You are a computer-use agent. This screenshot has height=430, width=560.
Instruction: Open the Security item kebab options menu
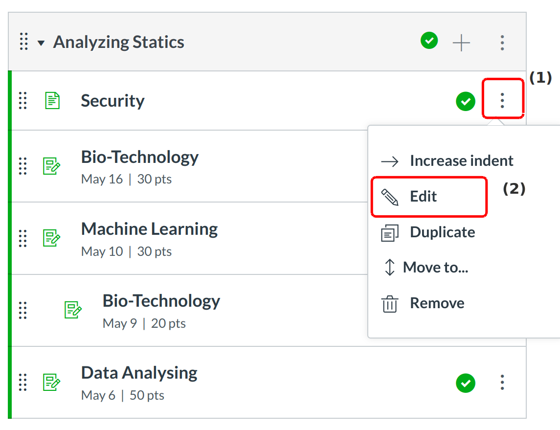point(502,101)
